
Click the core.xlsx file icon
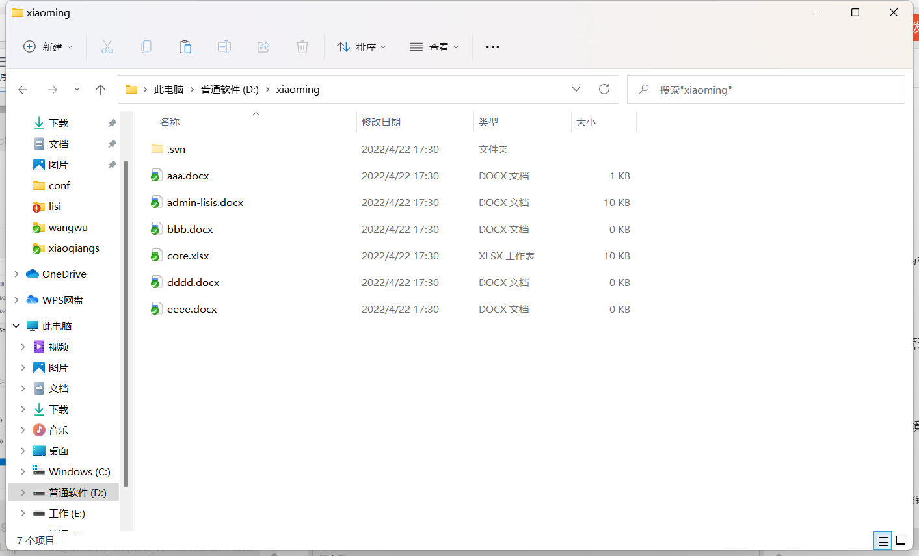[x=157, y=256]
